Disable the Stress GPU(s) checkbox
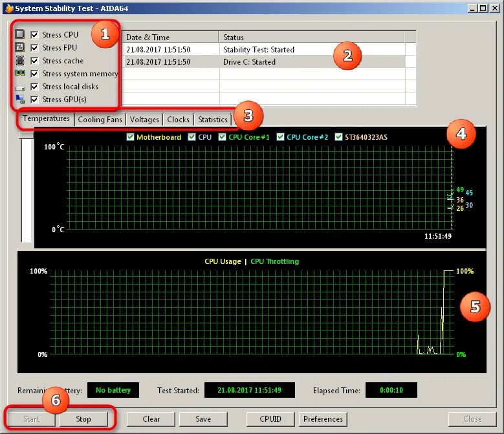The width and height of the screenshot is (504, 434). pos(34,100)
